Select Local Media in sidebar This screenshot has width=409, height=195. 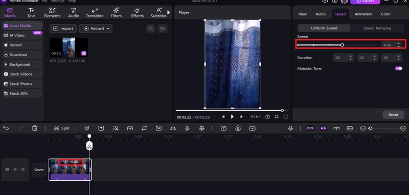(22, 25)
